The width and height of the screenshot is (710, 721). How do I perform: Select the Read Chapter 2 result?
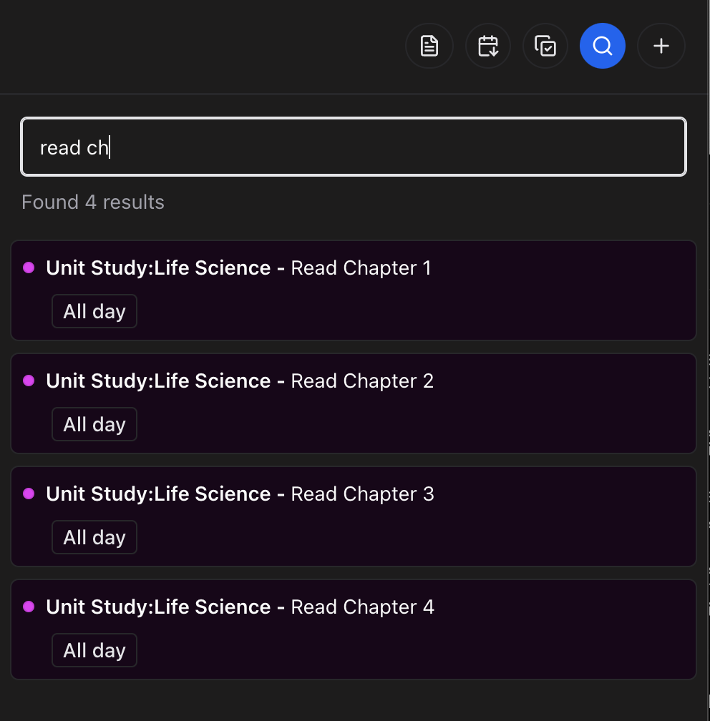pyautogui.click(x=362, y=381)
